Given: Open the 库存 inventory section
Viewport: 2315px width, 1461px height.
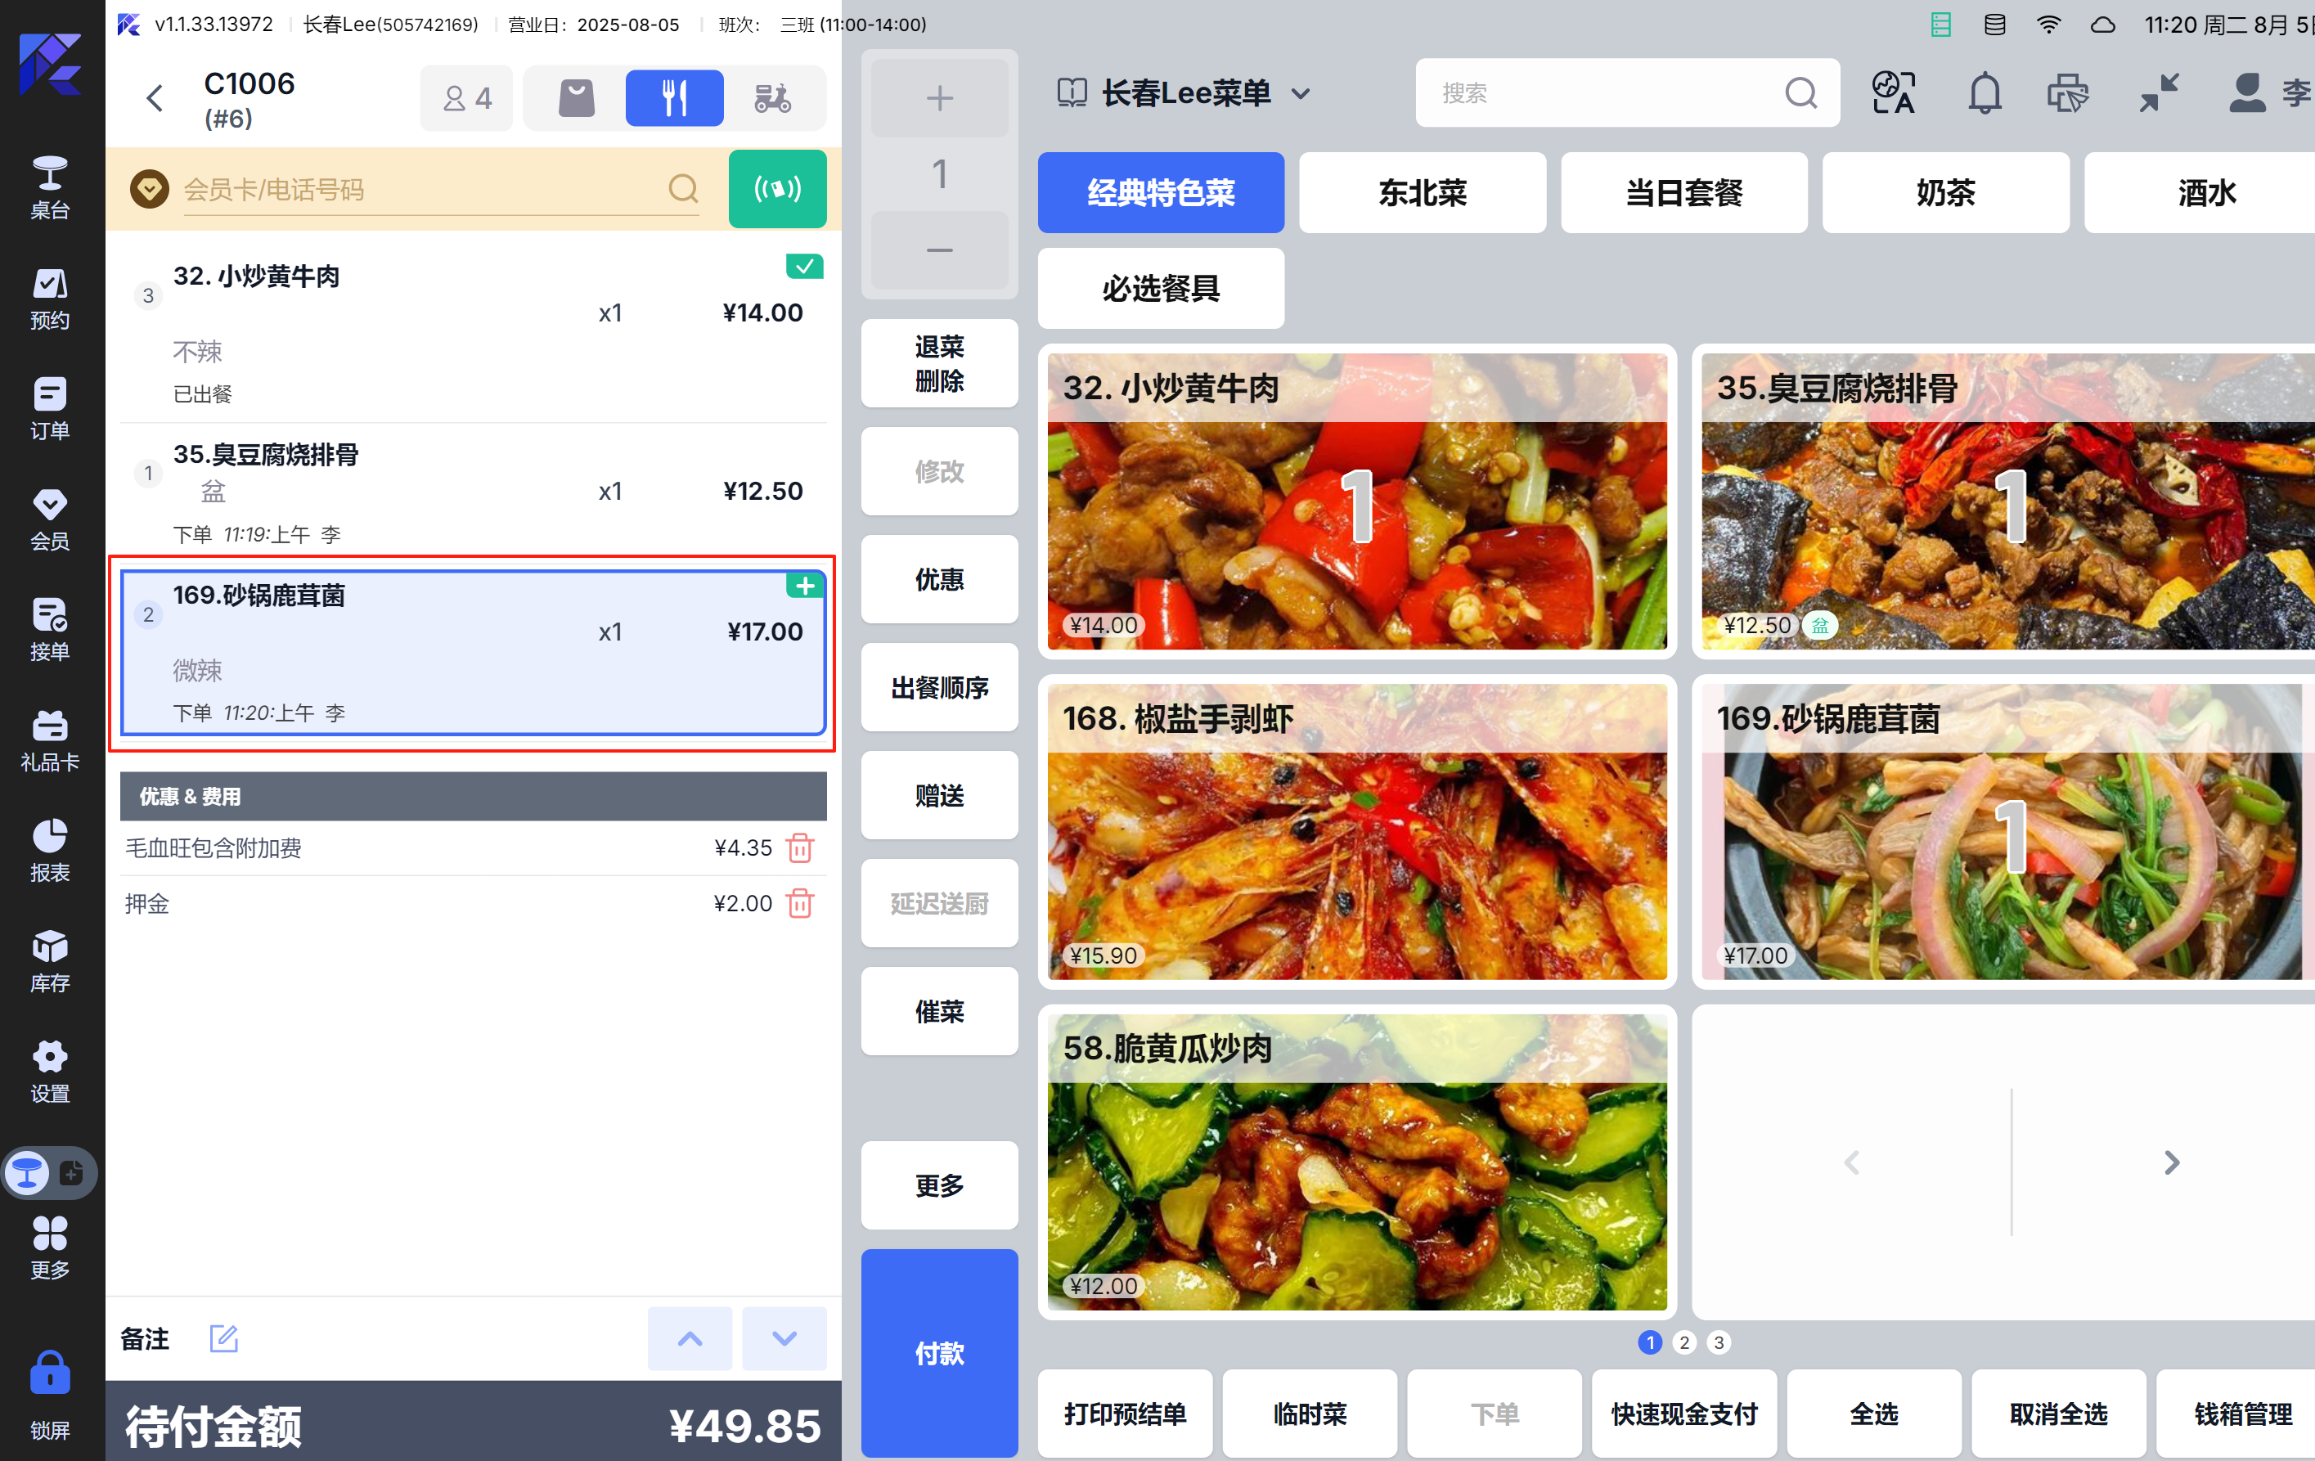Looking at the screenshot, I should [50, 961].
